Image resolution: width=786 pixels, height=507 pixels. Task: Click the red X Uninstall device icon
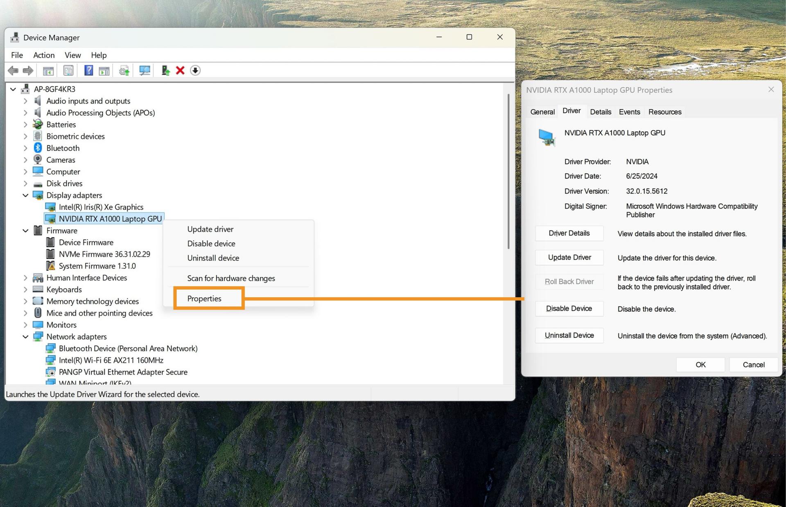pos(180,70)
